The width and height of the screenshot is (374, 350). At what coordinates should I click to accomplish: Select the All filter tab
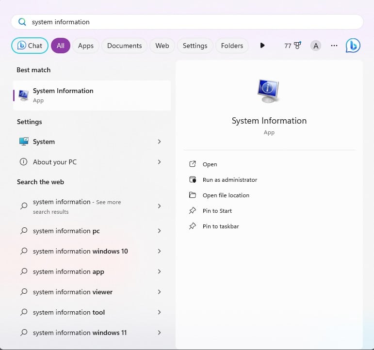61,46
